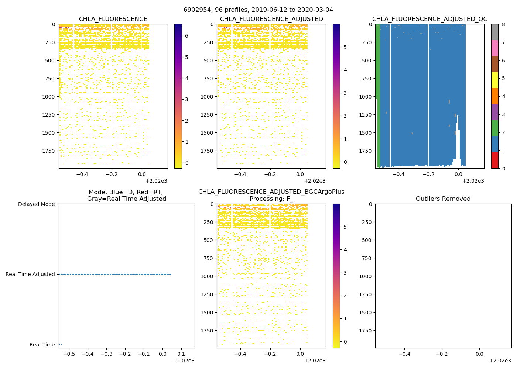Click the Outliers Removed plot title

(x=443, y=199)
